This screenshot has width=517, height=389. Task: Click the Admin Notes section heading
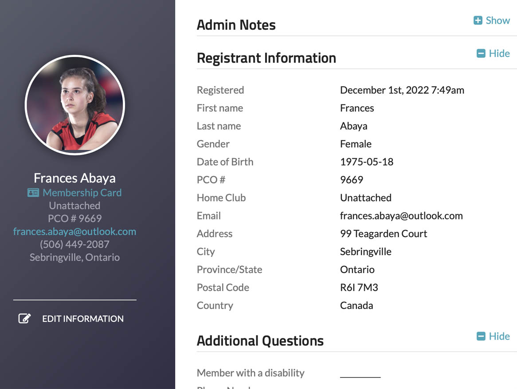pos(236,25)
